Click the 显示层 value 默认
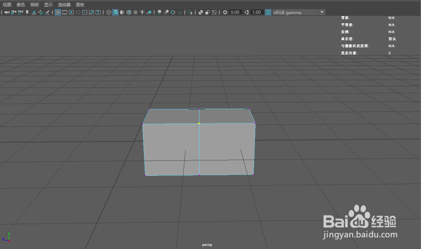 pyautogui.click(x=392, y=39)
